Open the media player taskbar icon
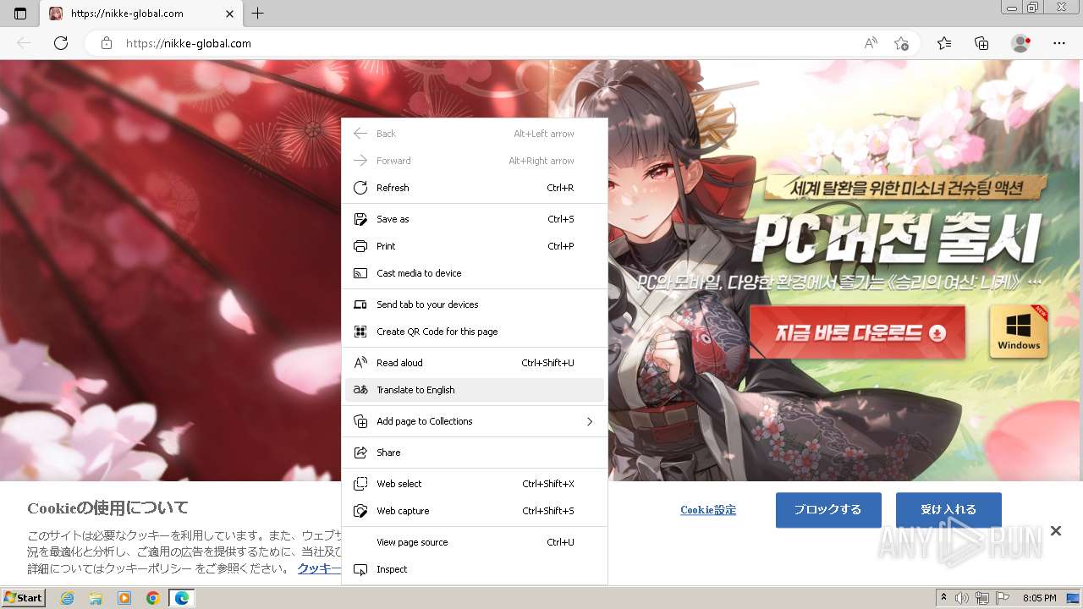 pos(124,598)
